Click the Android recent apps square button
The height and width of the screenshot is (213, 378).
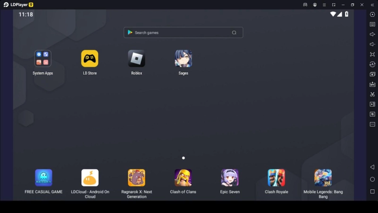[372, 192]
